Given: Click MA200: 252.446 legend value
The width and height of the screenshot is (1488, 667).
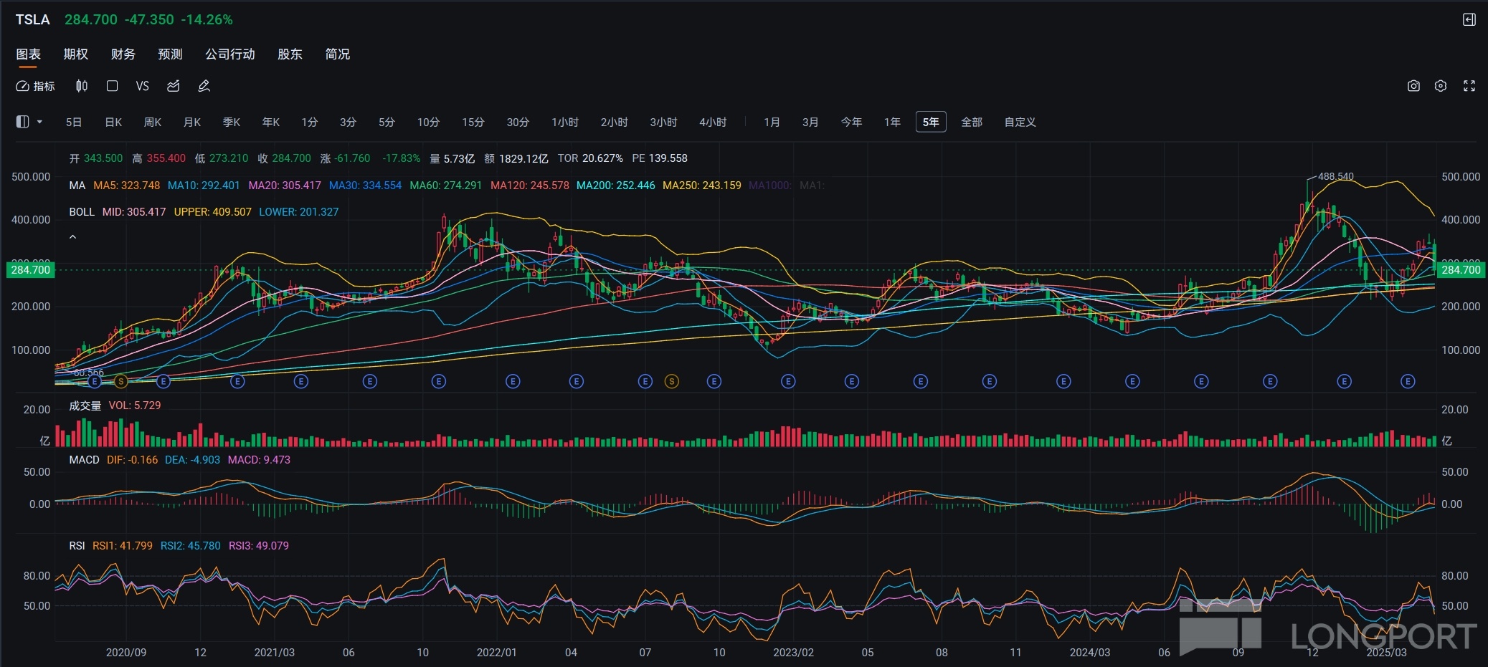Looking at the screenshot, I should (x=616, y=186).
